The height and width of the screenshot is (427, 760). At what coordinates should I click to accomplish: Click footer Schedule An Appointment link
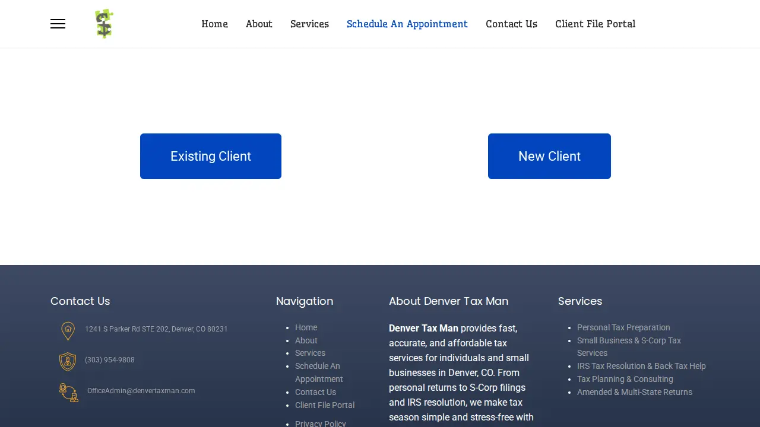(319, 372)
